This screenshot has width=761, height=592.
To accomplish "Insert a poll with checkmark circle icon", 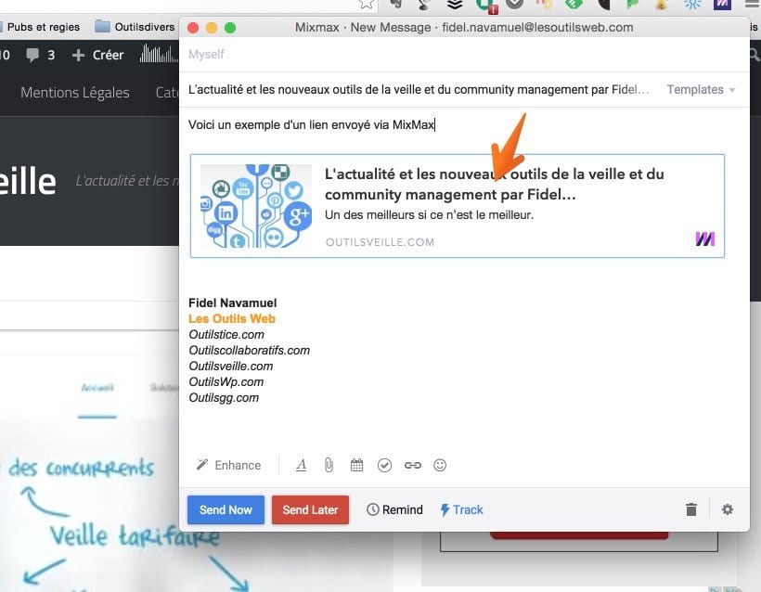I will click(x=384, y=466).
